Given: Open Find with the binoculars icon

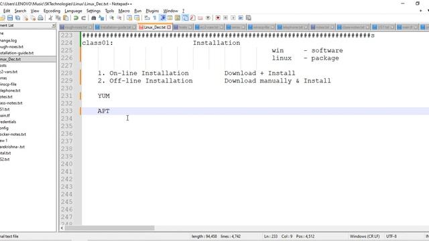Looking at the screenshot, I should click(94, 18).
